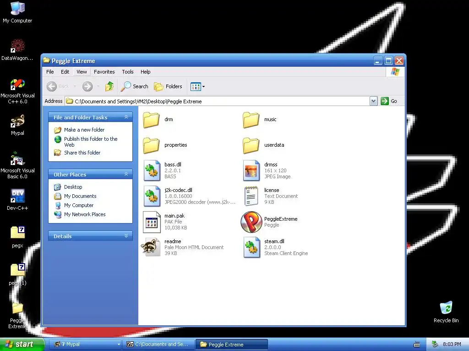
Task: Switch to 7-Zip taskbar window
Action: pos(158,345)
